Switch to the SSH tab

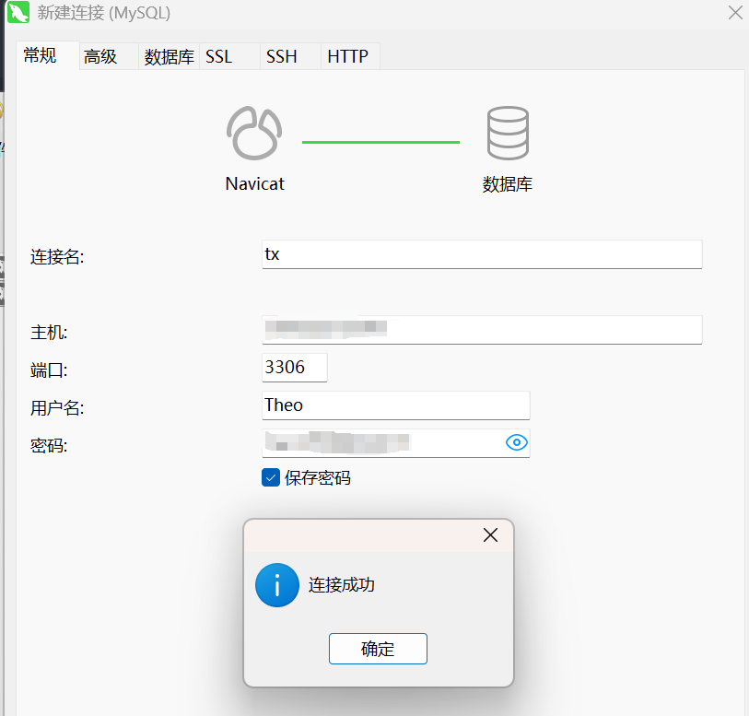tap(290, 56)
